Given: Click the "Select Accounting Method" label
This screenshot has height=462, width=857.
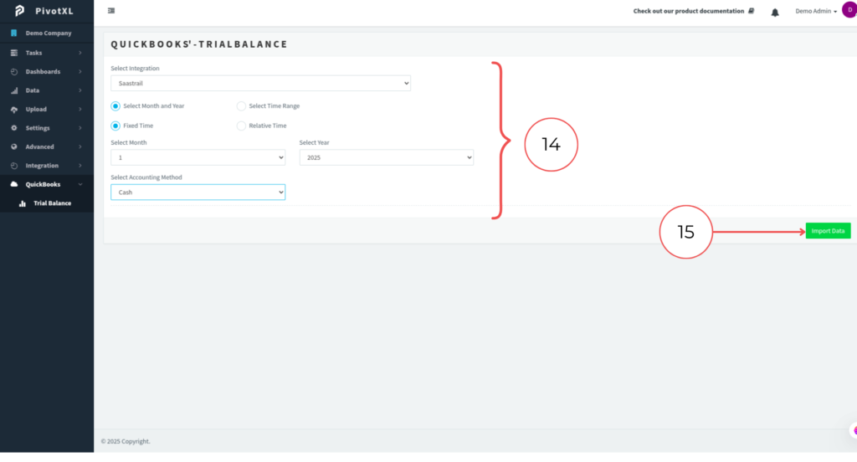Looking at the screenshot, I should tap(146, 177).
